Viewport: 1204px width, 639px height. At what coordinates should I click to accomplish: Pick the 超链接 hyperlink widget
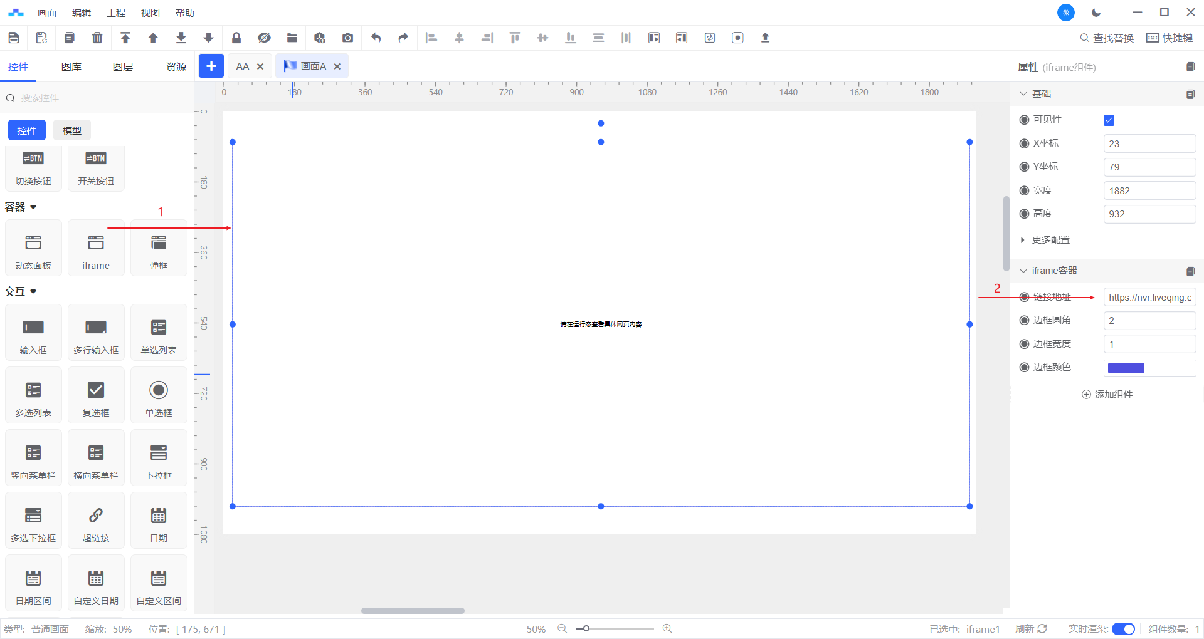tap(96, 521)
